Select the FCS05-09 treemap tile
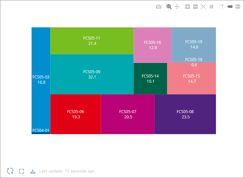Viewport: 244px width, 178px height. (92, 74)
